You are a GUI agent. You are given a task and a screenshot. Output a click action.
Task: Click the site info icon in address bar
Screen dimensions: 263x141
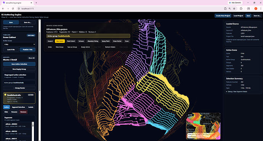(x=19, y=8)
